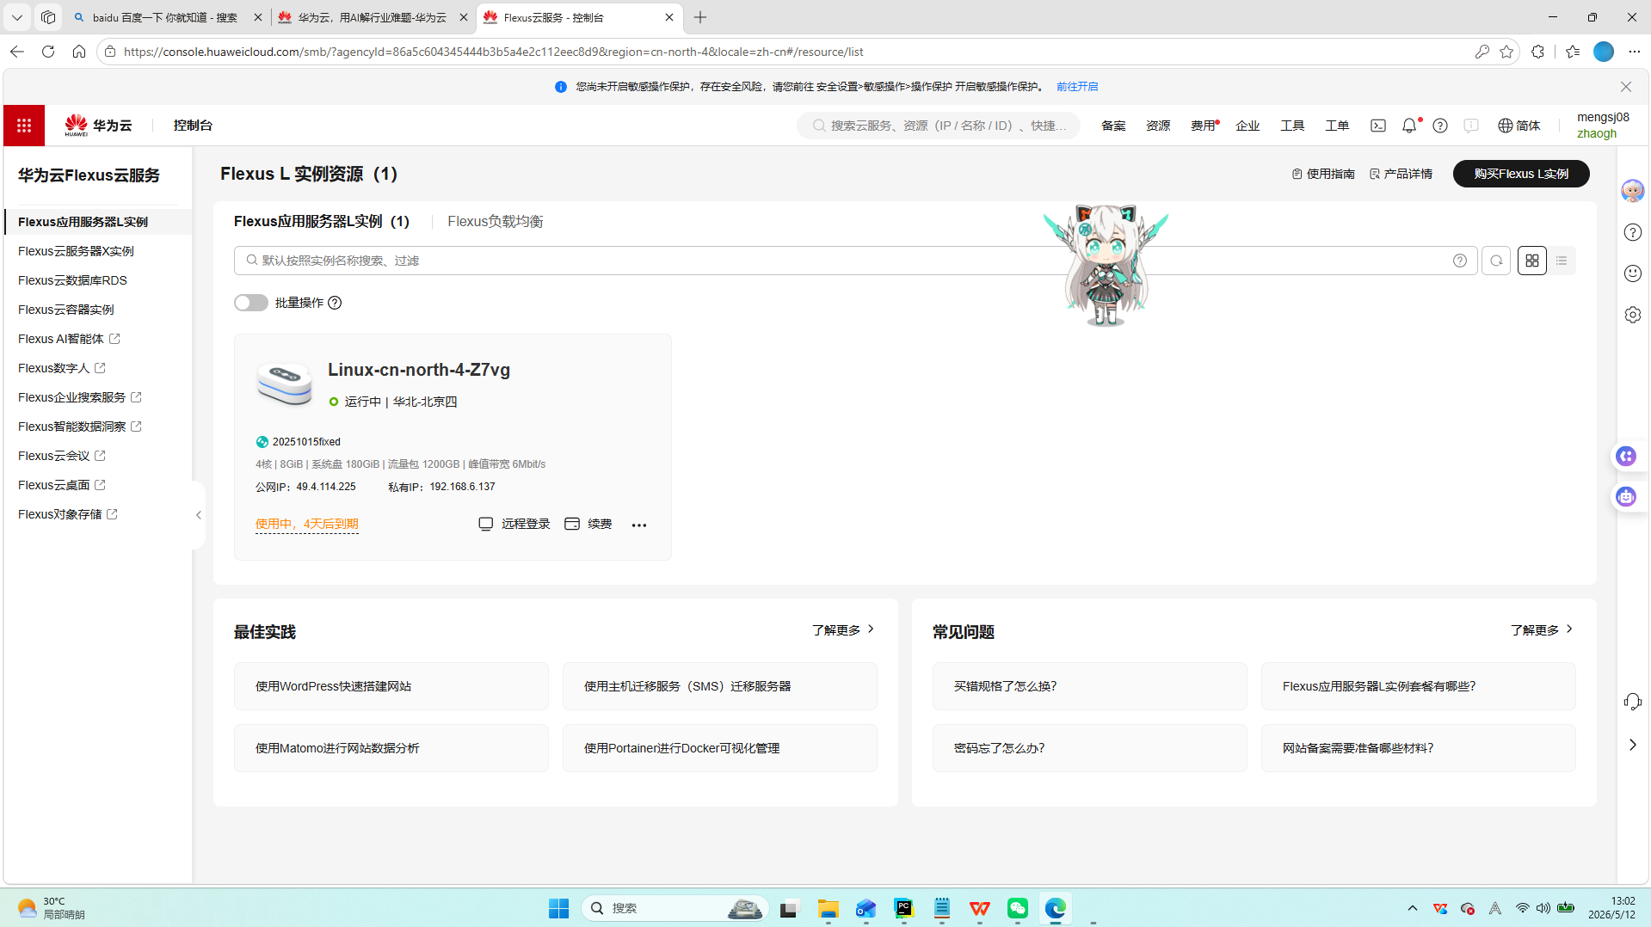Viewport: 1651px width, 927px height.
Task: Open Flexus智能数据洞察 in sidebar
Action: point(79,427)
